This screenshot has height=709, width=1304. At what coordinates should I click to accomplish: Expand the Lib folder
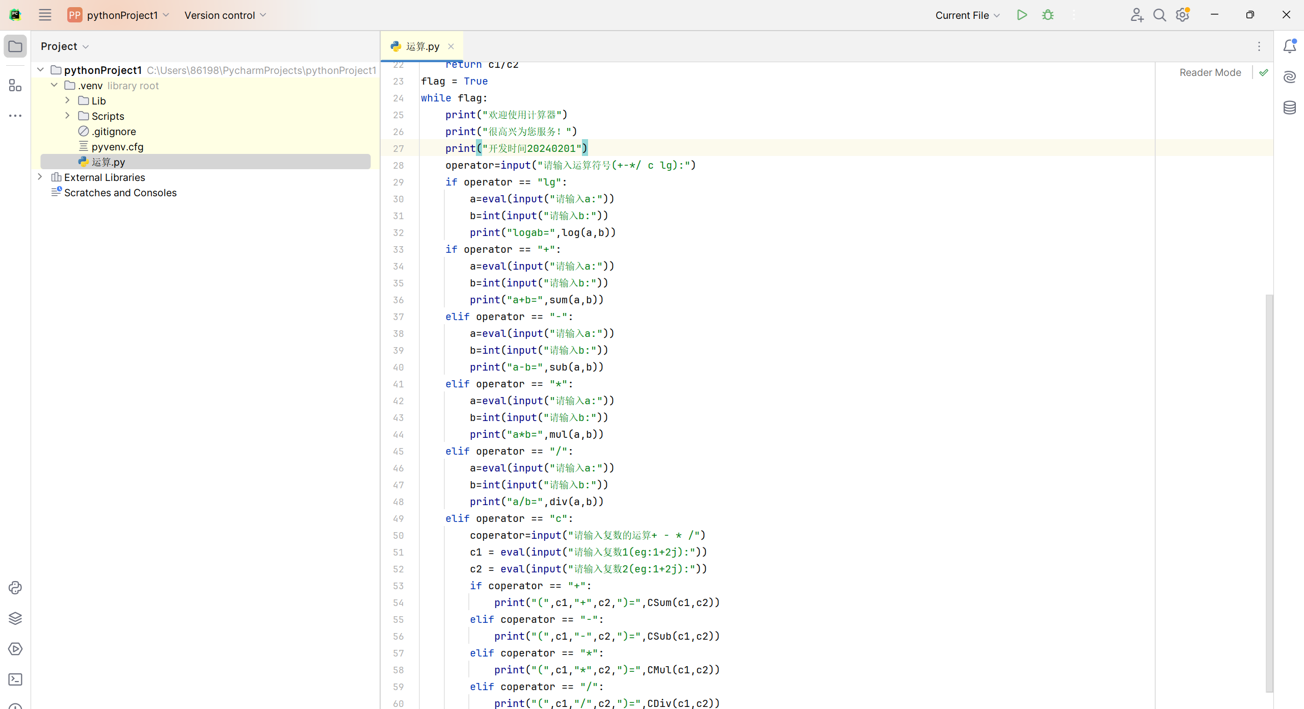(x=67, y=100)
